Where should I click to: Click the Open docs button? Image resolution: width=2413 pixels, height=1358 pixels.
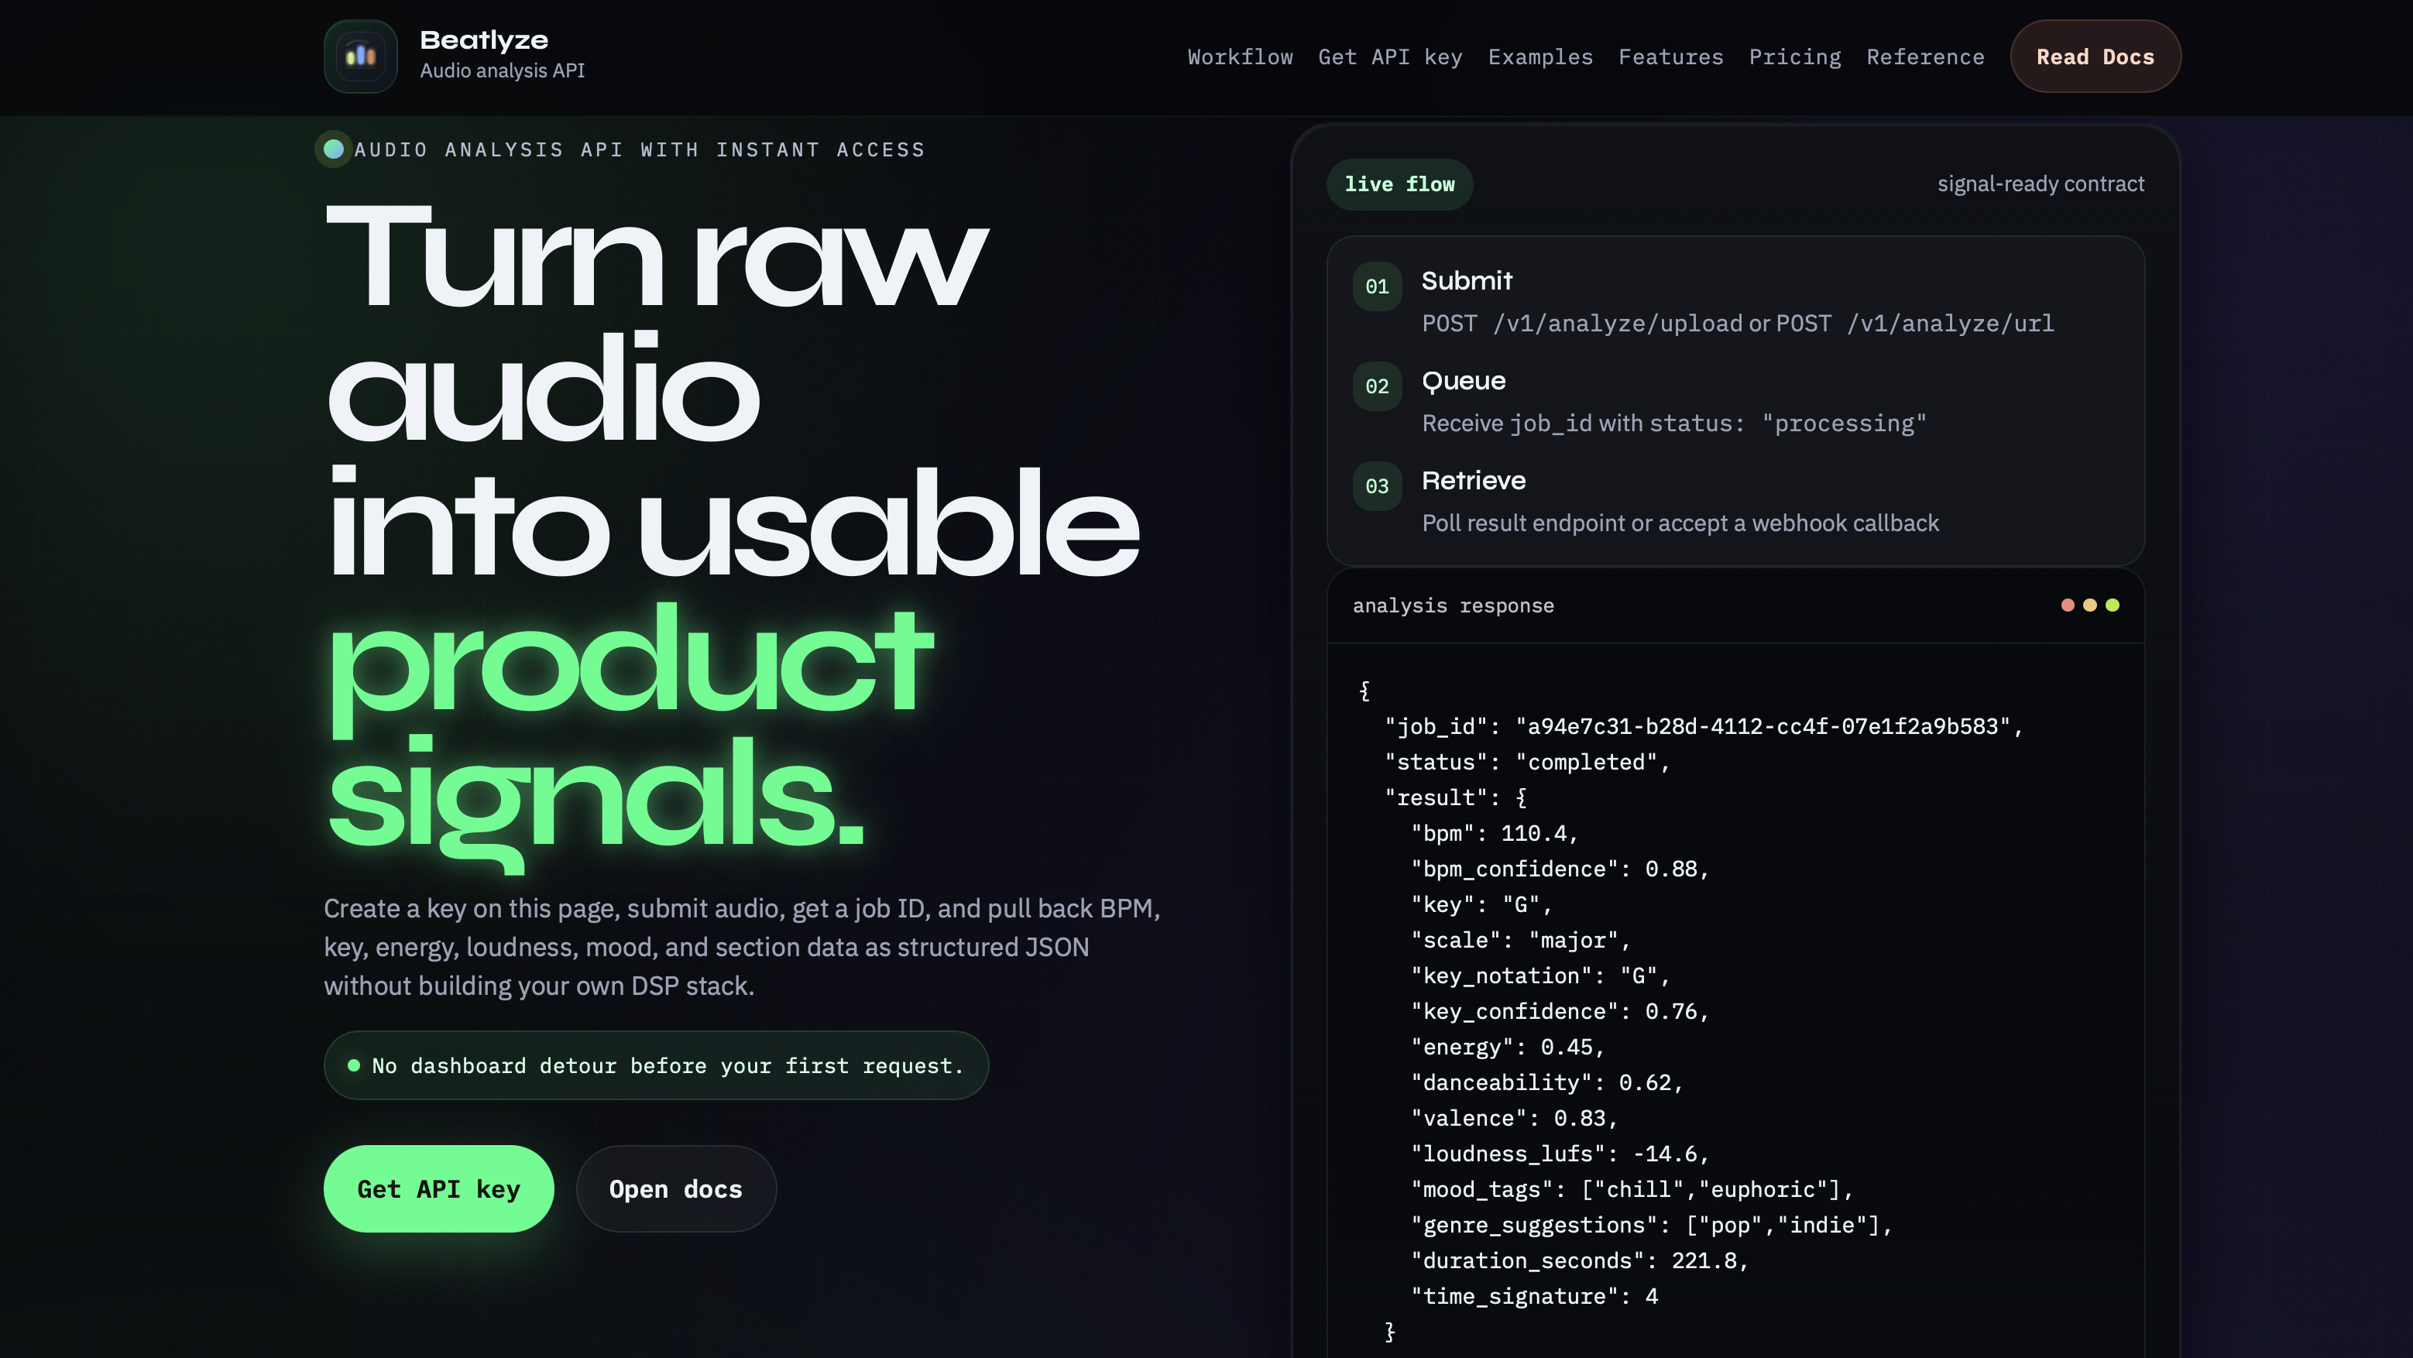click(676, 1188)
